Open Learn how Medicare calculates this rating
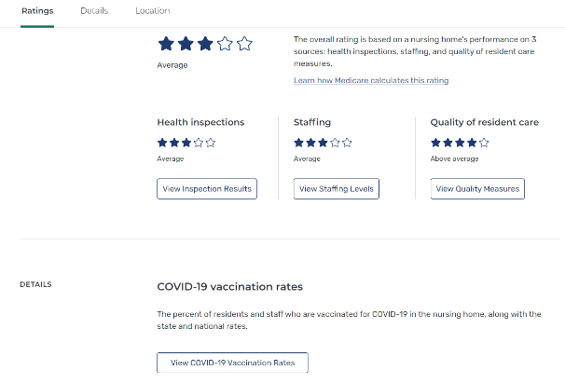 click(x=371, y=81)
